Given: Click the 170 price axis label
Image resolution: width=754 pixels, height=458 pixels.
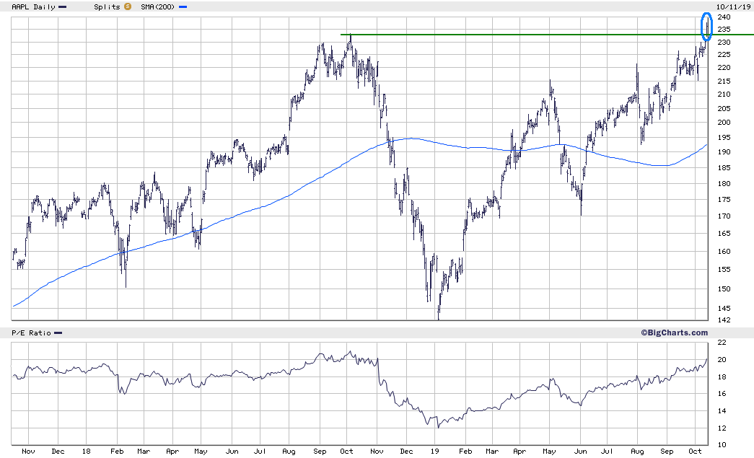Looking at the screenshot, I should click(724, 216).
